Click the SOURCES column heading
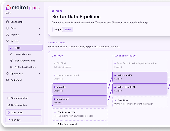Viewport: 170px width, 131px height. tap(57, 56)
